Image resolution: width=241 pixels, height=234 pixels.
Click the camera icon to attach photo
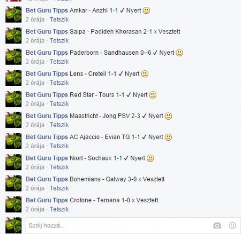[x=217, y=225]
